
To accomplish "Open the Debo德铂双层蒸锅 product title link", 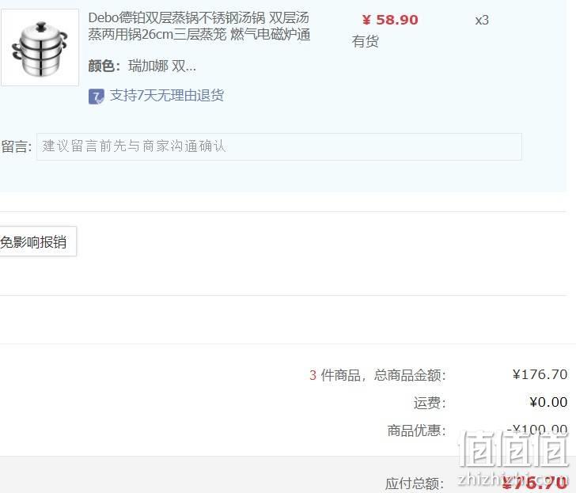I will pyautogui.click(x=199, y=26).
